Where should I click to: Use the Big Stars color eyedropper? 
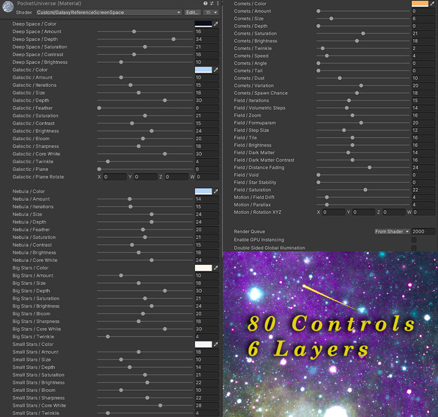pyautogui.click(x=216, y=268)
